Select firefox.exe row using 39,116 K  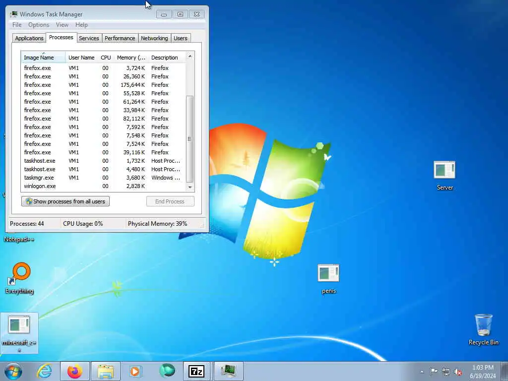(104, 152)
